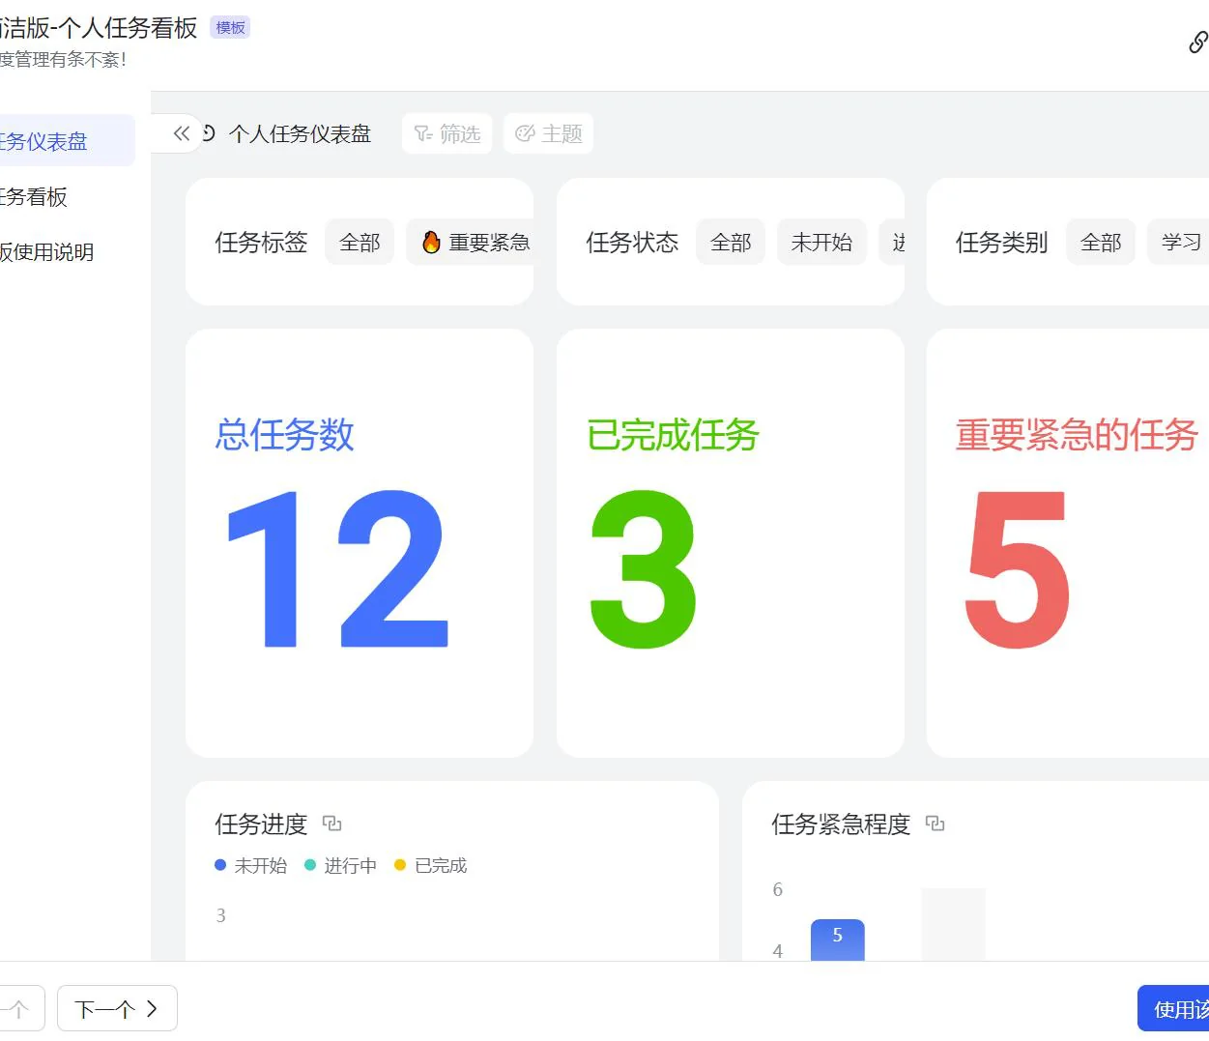Select 全部 under 任务标签

[x=360, y=242]
